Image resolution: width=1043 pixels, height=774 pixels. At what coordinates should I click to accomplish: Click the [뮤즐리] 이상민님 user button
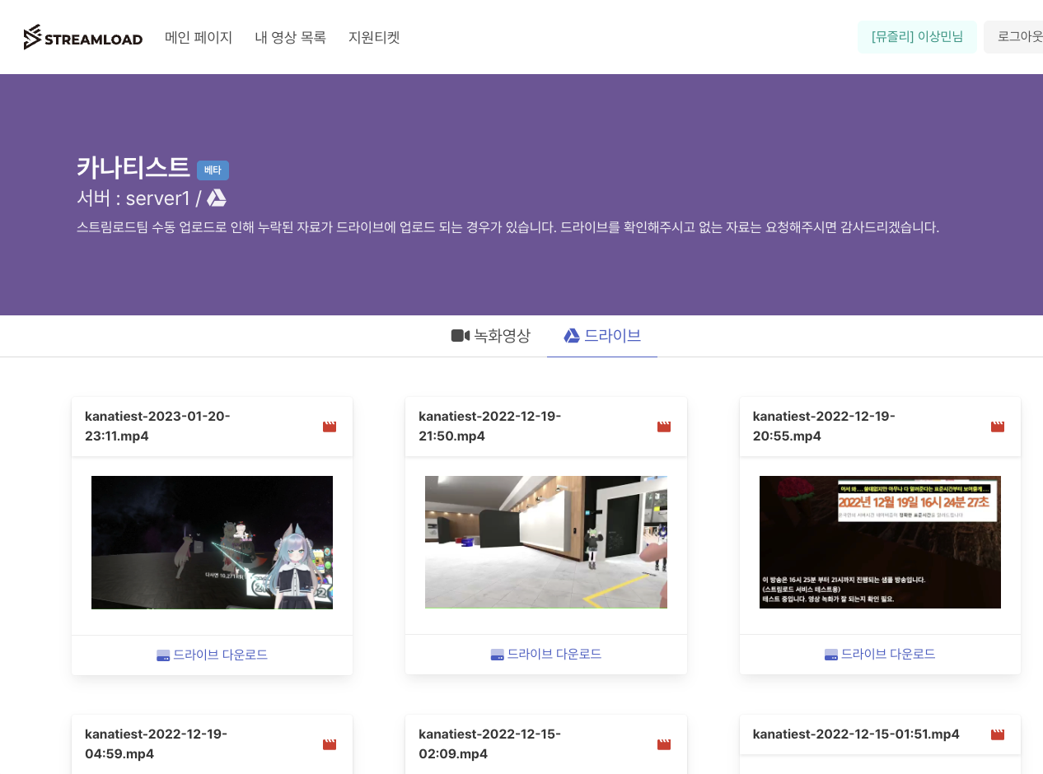(917, 37)
